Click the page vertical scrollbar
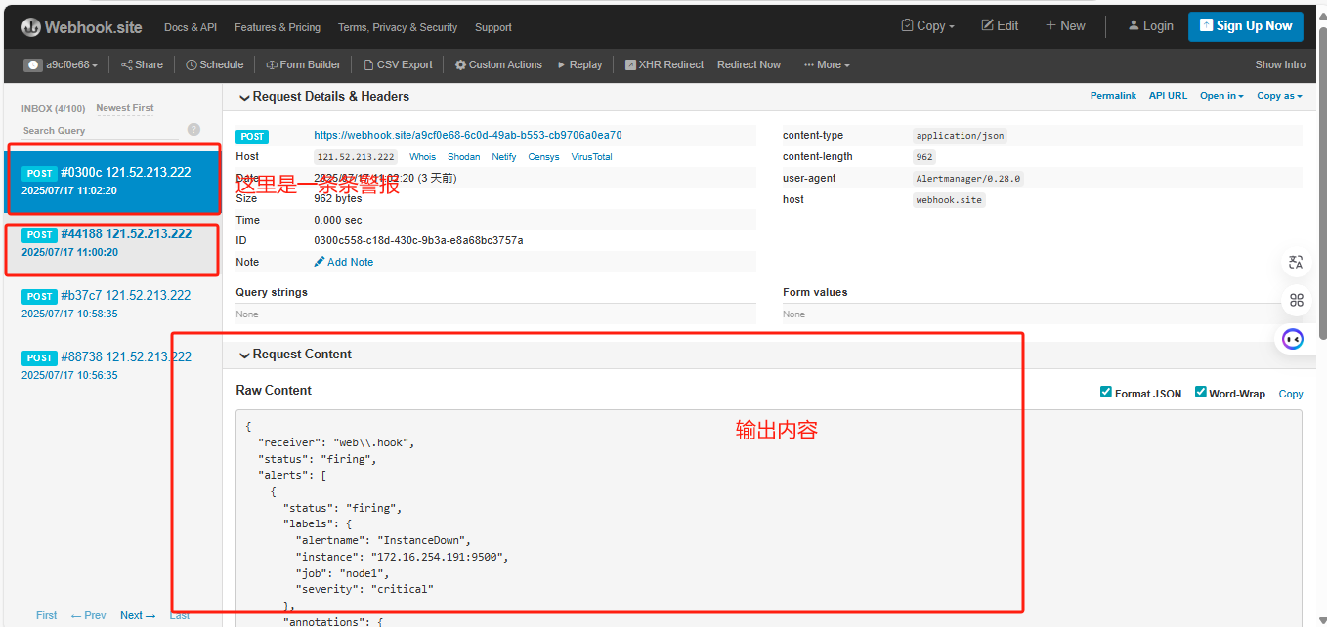The height and width of the screenshot is (627, 1327). point(1322,186)
